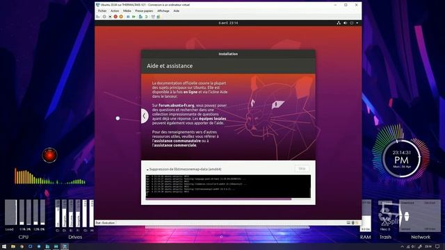Turn off the VM with the black-dot icon
445x250 pixels.
point(110,17)
